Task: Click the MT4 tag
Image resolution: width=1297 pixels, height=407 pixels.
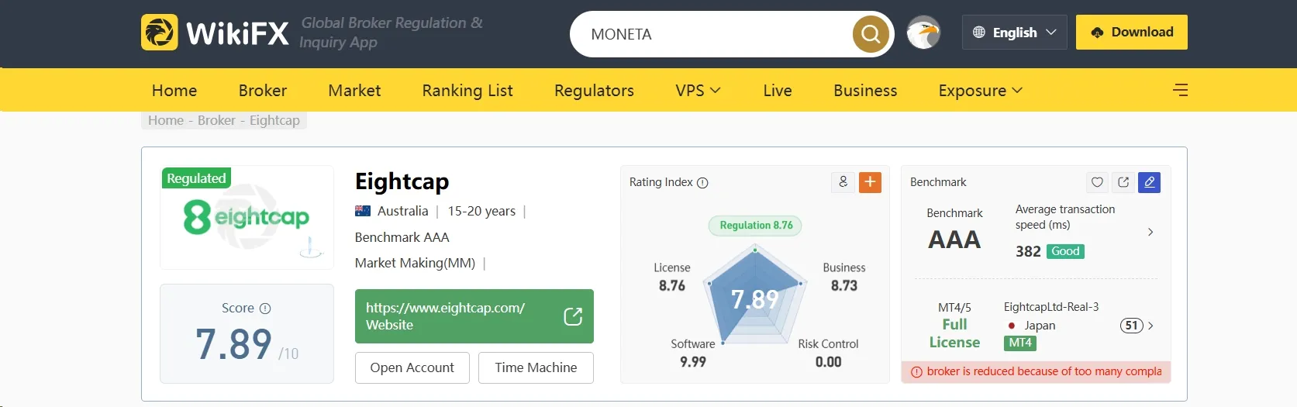Action: click(x=1020, y=343)
